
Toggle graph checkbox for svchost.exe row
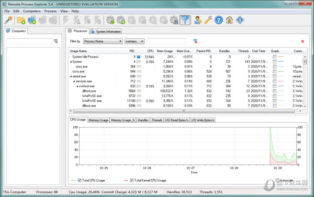click(275, 86)
